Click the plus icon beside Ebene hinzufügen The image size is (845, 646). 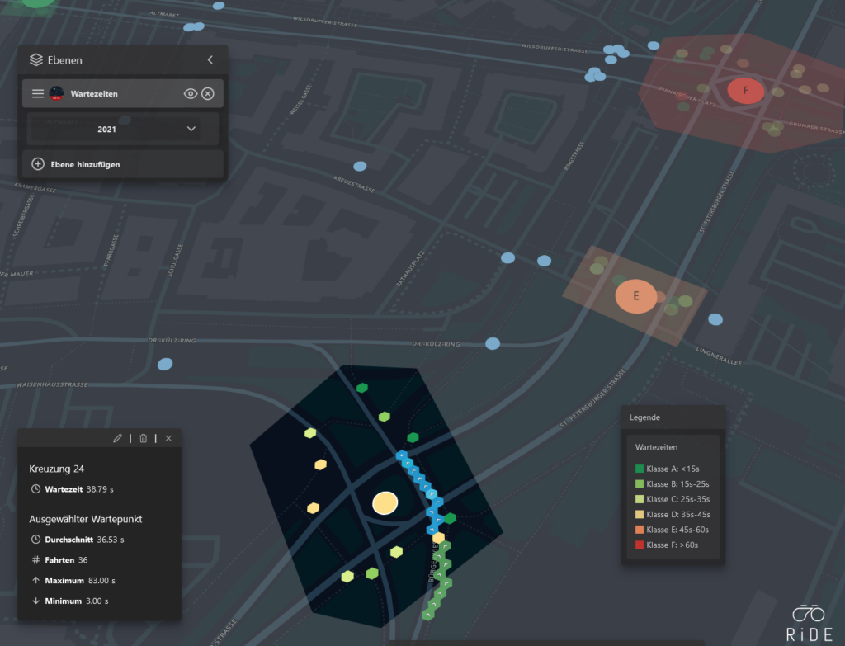tap(38, 164)
